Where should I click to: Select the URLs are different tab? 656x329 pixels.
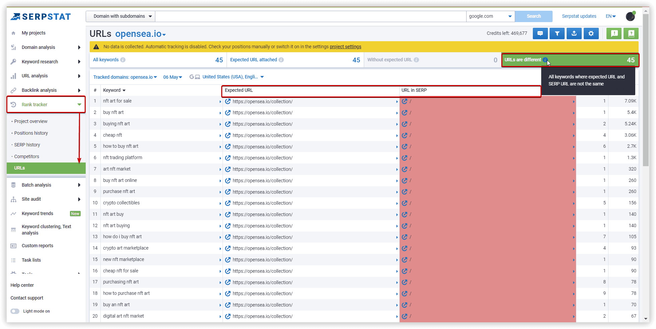(570, 60)
